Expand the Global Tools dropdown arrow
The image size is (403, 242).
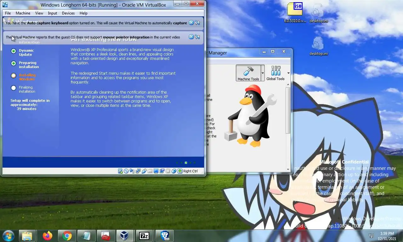(x=288, y=73)
